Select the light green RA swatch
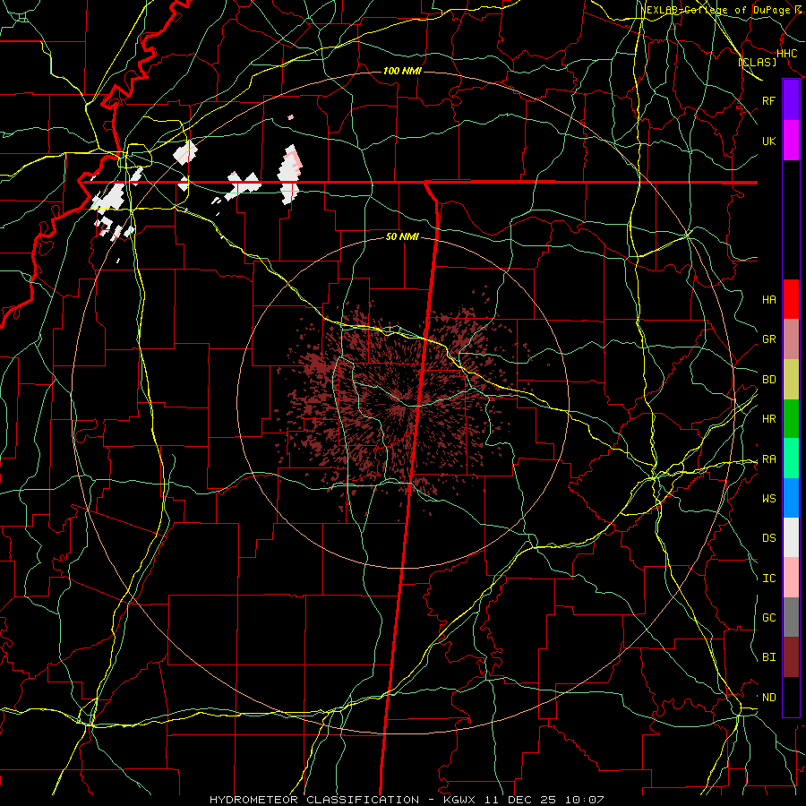Image resolution: width=806 pixels, height=806 pixels. (791, 459)
